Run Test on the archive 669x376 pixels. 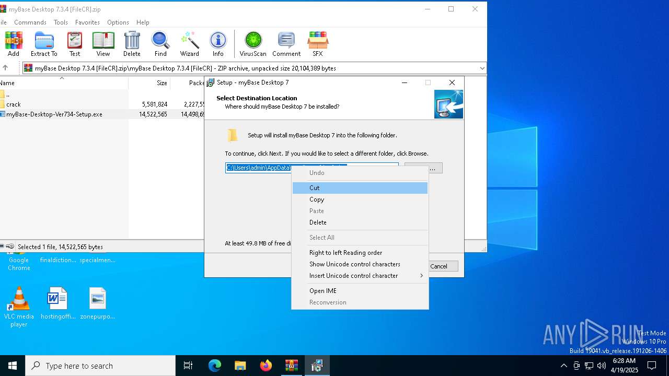(75, 44)
